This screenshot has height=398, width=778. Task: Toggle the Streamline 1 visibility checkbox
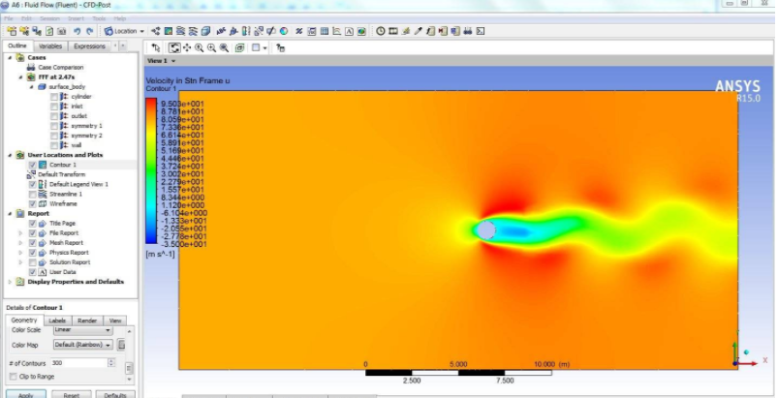pos(32,194)
